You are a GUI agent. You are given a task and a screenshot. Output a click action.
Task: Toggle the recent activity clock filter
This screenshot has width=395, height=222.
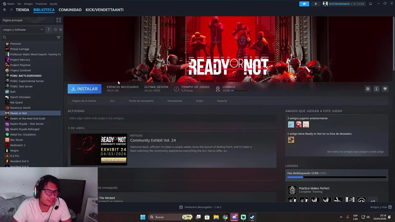pyautogui.click(x=55, y=30)
